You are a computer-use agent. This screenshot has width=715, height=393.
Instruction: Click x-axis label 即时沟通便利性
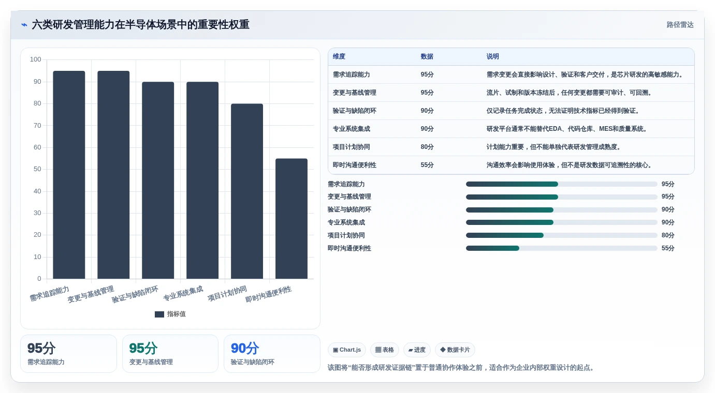point(269,294)
